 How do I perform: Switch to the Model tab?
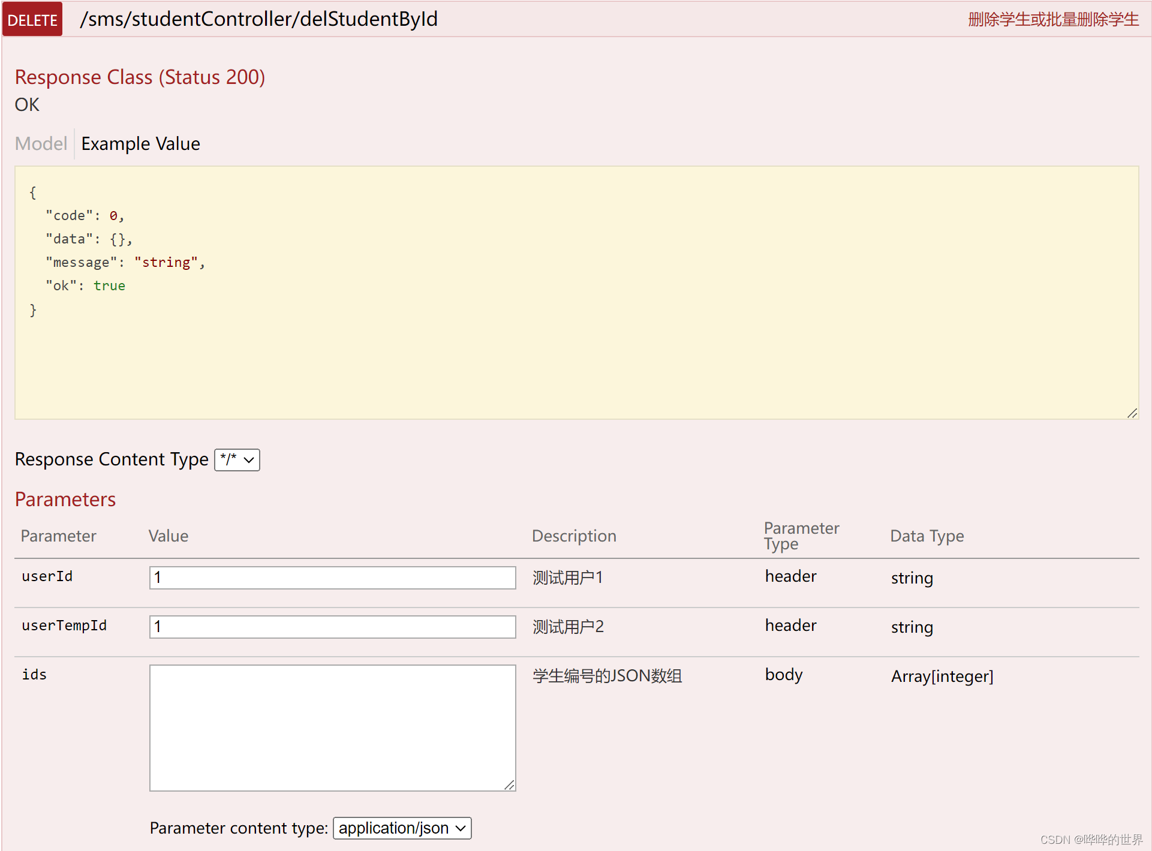[41, 144]
